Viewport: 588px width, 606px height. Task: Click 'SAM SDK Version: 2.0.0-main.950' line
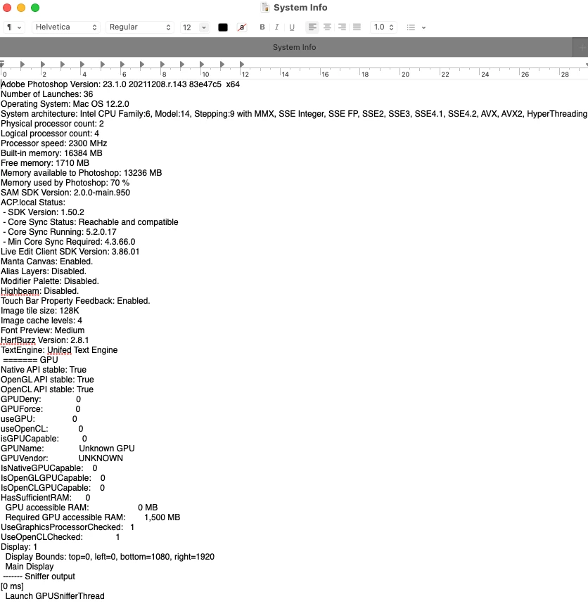tap(65, 193)
